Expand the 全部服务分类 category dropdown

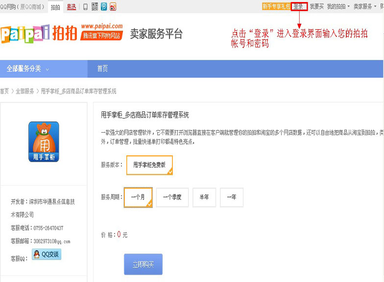coord(44,69)
